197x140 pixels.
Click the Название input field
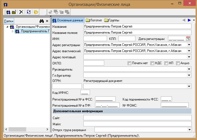[137, 26]
